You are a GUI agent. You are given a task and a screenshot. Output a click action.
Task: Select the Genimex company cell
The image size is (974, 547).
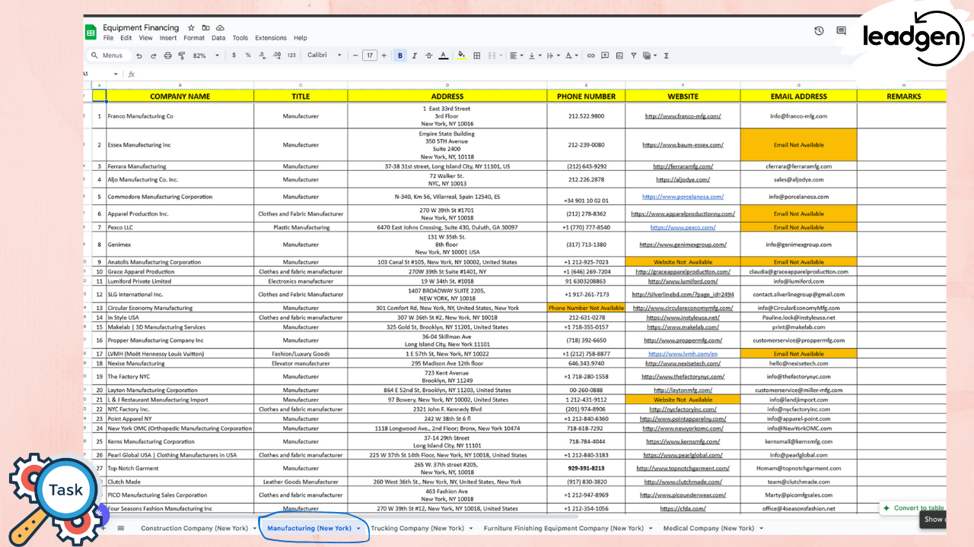[180, 245]
